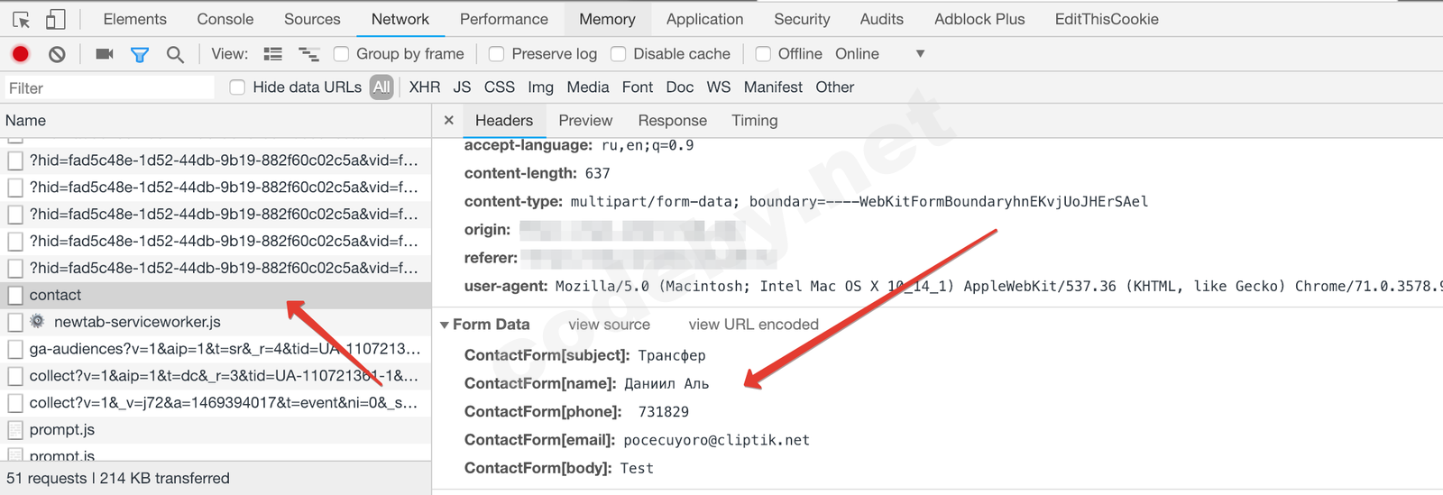Click the capture screenshots camera icon
Viewport: 1443px width, 495px height.
105,54
